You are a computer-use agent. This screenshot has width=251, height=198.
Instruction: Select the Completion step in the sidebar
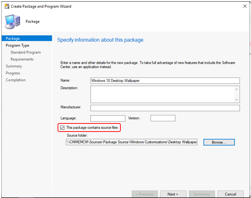tap(16, 80)
